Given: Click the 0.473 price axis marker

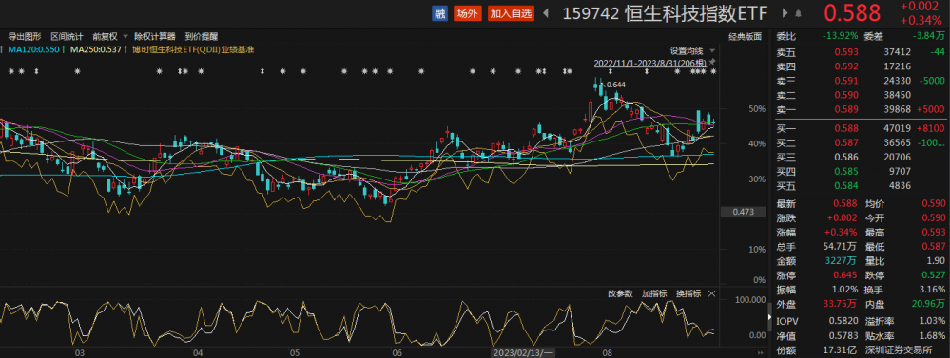Looking at the screenshot, I should [742, 213].
